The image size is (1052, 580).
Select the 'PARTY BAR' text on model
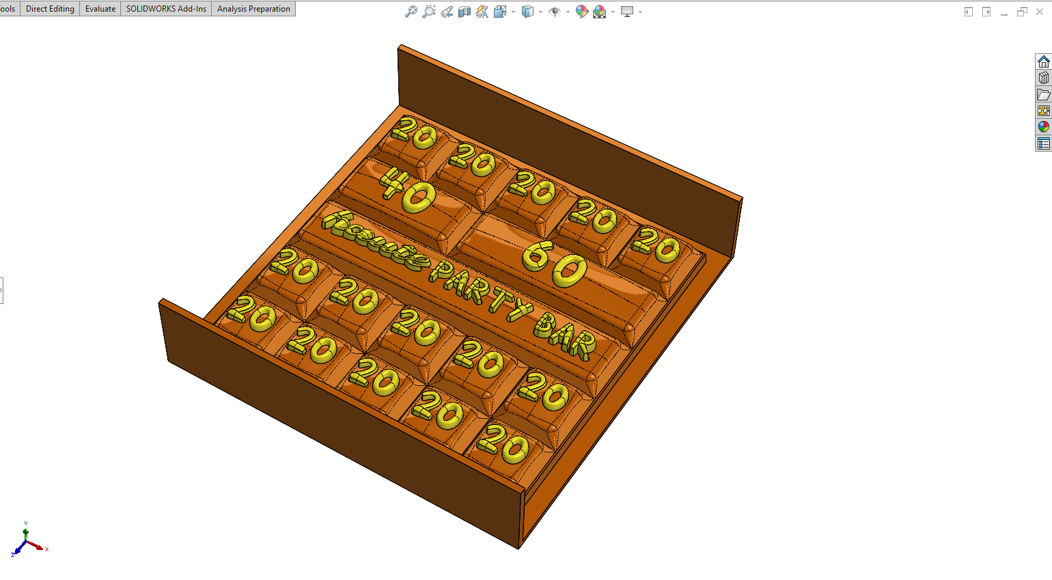pos(513,309)
